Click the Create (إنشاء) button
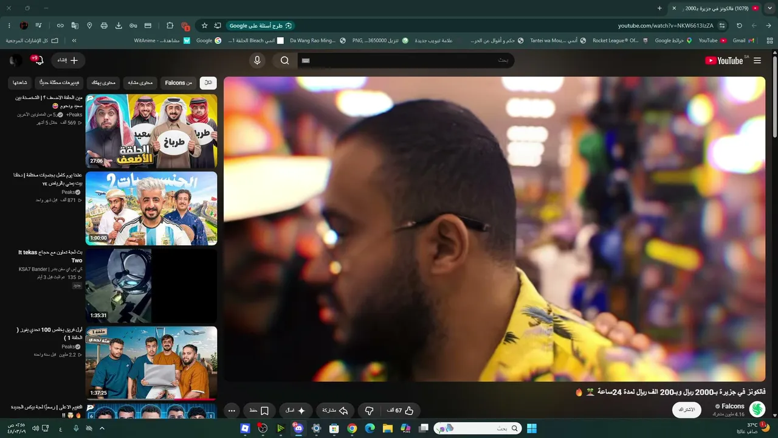The width and height of the screenshot is (778, 438). point(68,60)
